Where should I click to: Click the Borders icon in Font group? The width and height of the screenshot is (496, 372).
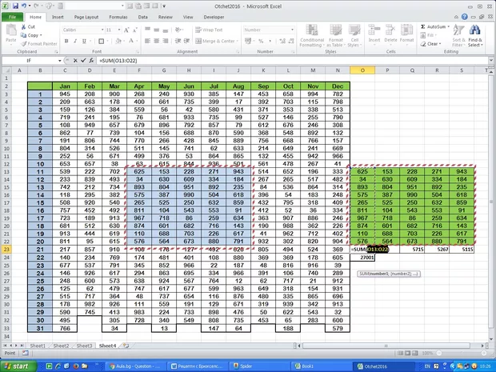pos(102,41)
